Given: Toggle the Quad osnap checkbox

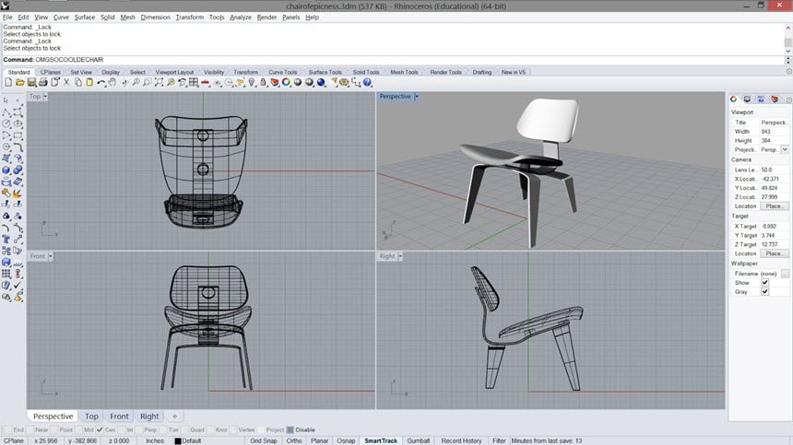Looking at the screenshot, I should point(185,430).
